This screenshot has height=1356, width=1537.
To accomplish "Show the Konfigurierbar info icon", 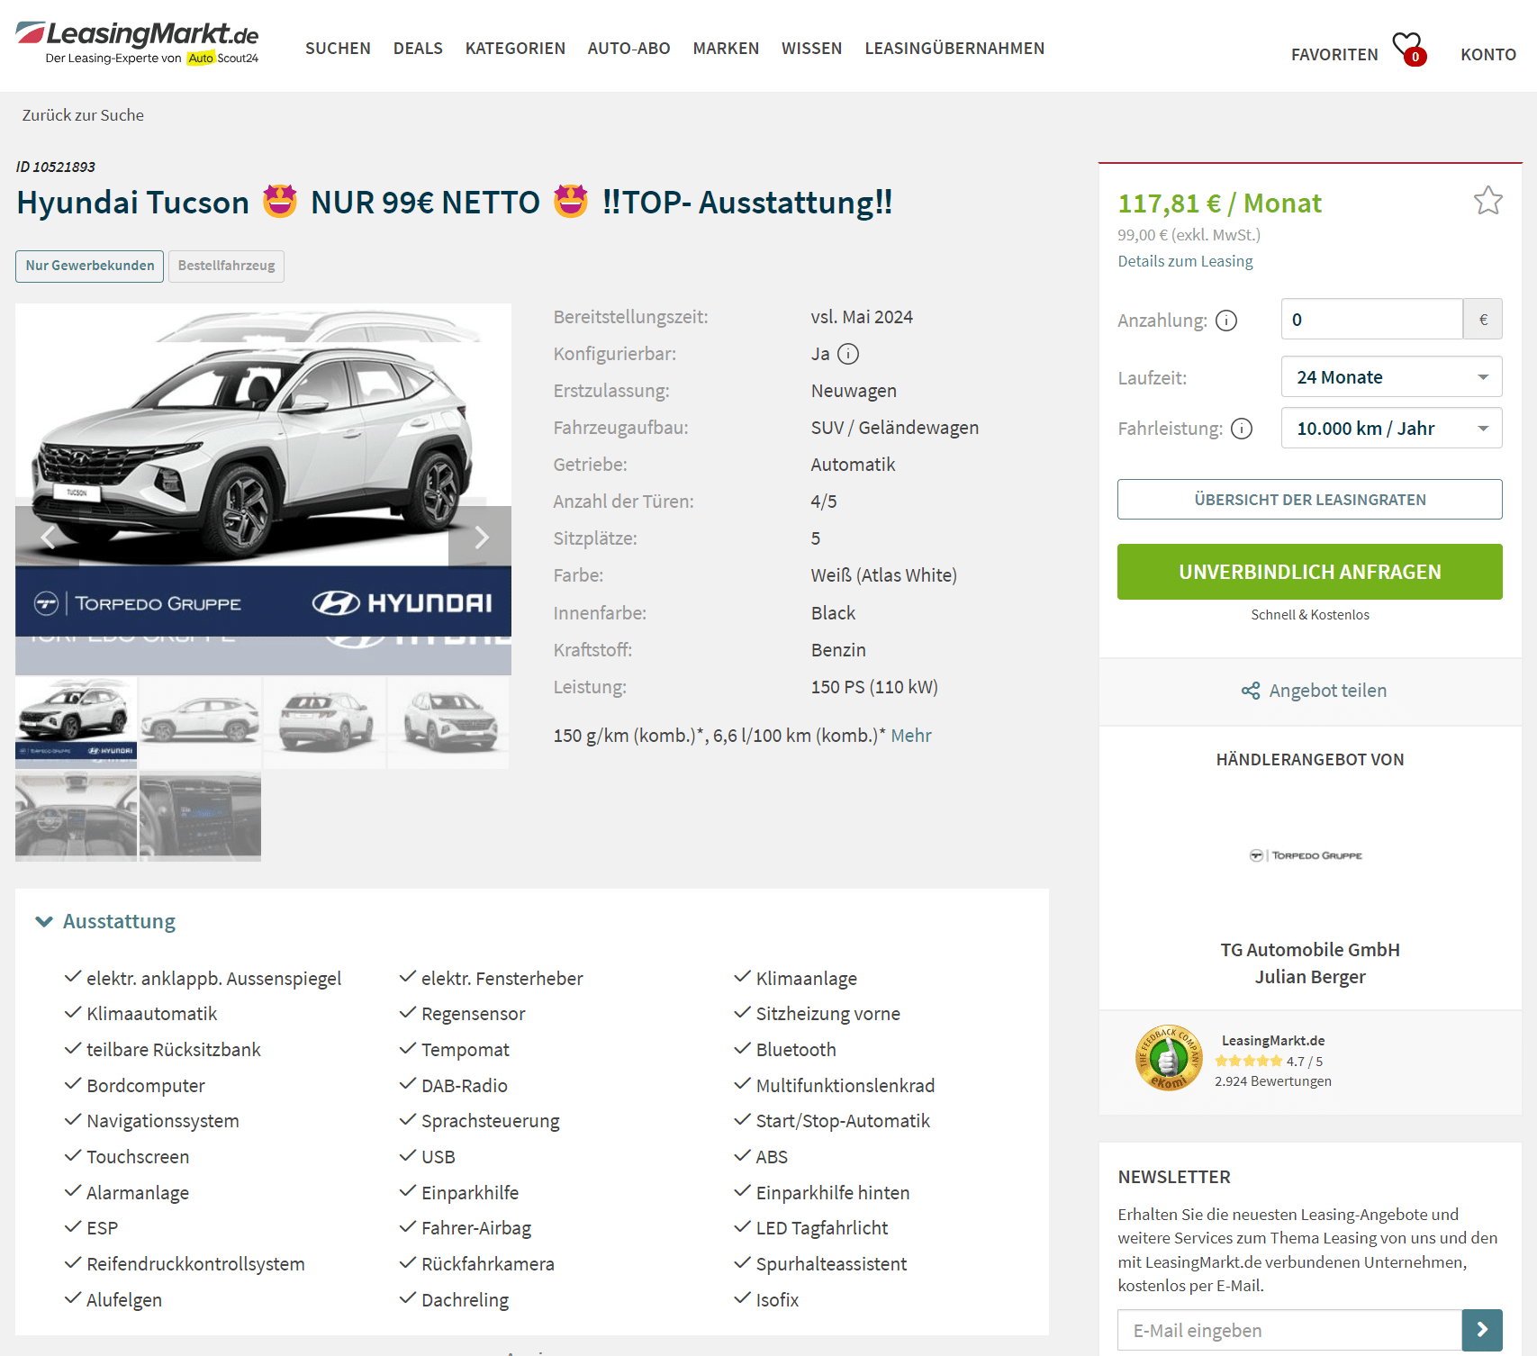I will pyautogui.click(x=848, y=354).
